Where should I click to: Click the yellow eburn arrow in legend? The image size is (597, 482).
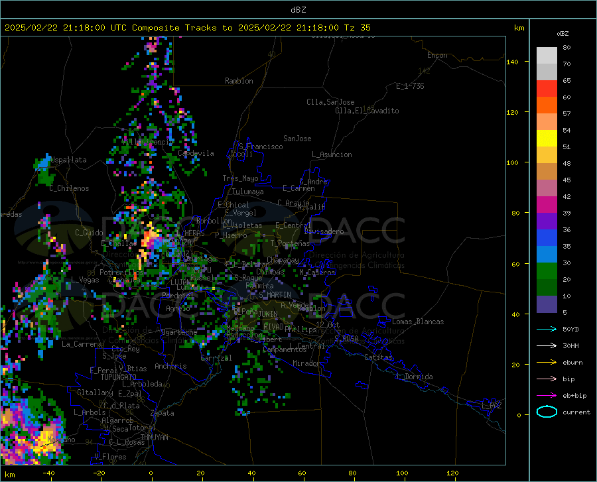[547, 362]
